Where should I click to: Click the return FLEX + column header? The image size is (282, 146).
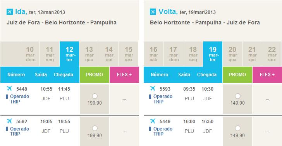[267, 75]
